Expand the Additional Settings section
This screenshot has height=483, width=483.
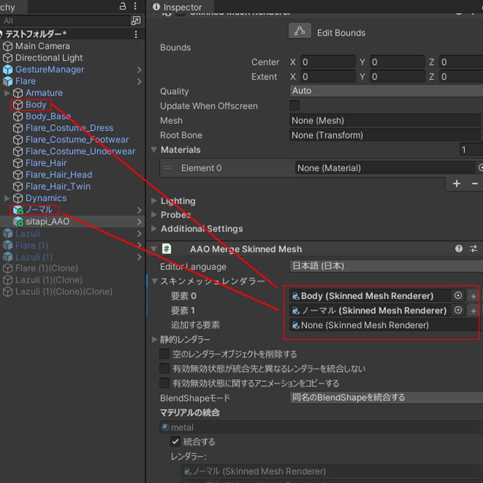[x=154, y=228]
